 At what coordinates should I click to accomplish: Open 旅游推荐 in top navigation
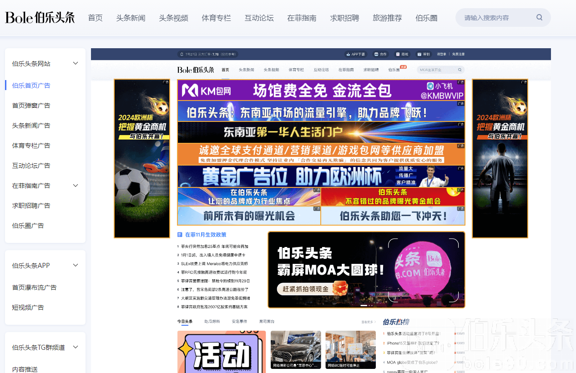pos(387,18)
